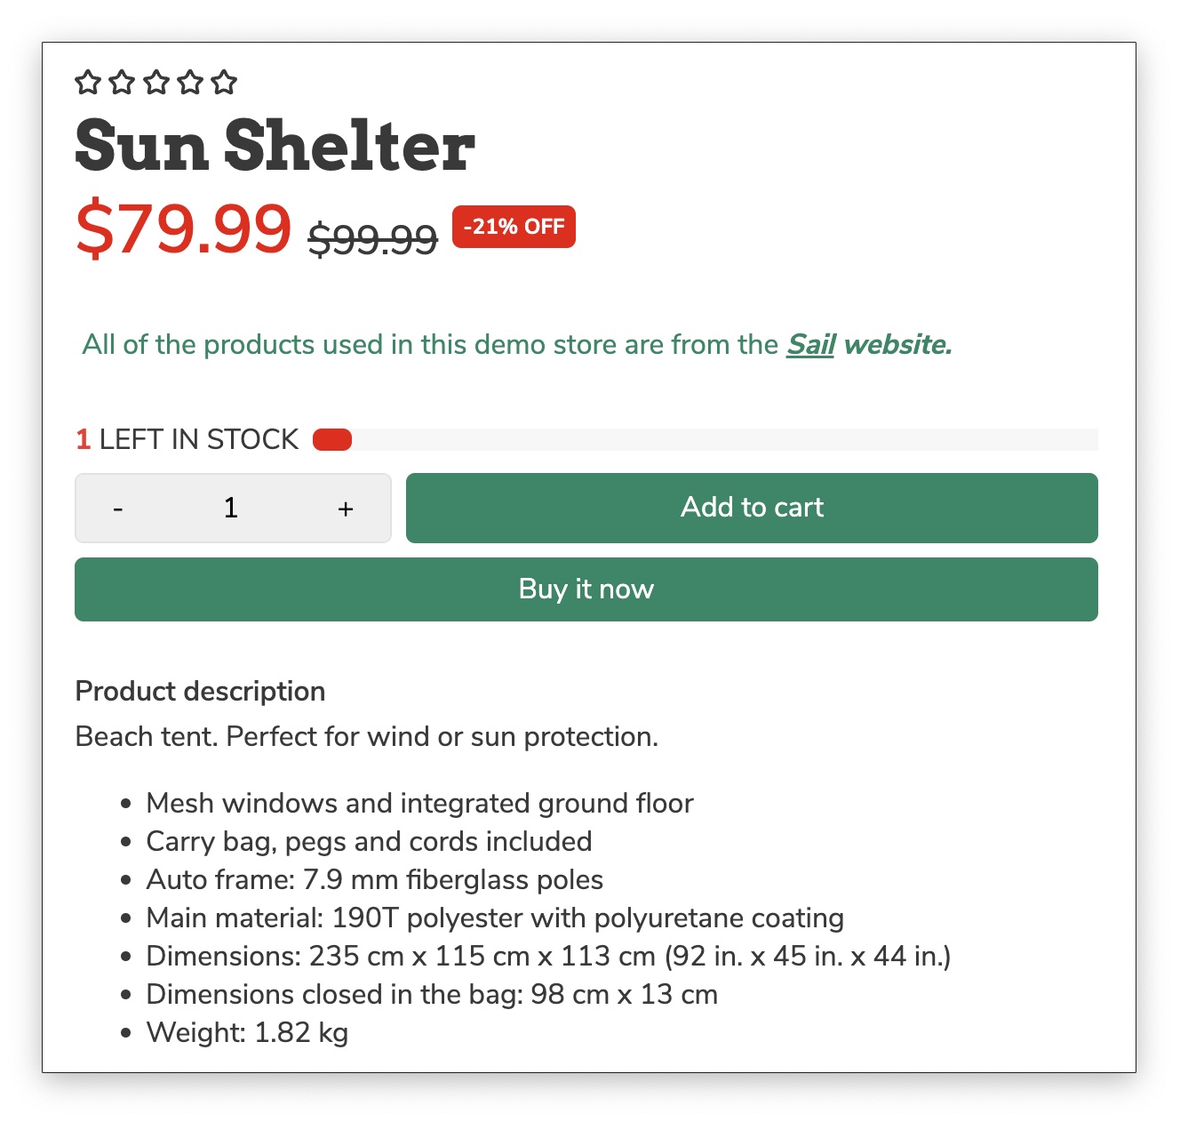Viewport: 1180px width, 1122px height.
Task: Click the second rating star
Action: [122, 83]
